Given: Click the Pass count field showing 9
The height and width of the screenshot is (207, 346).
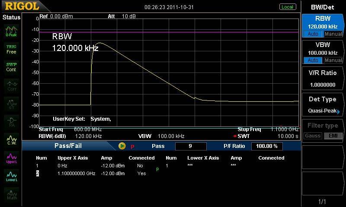Looking at the screenshot, I should [x=190, y=146].
